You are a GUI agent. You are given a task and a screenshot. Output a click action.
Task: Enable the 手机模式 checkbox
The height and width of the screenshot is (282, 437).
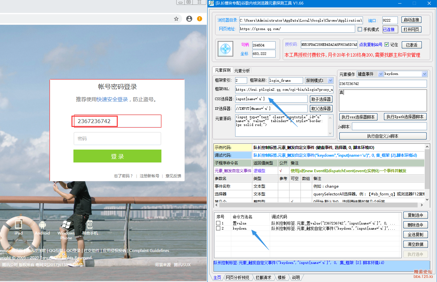360,29
